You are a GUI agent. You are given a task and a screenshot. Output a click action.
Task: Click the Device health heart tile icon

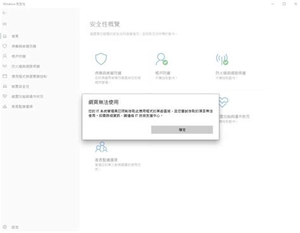[224, 103]
